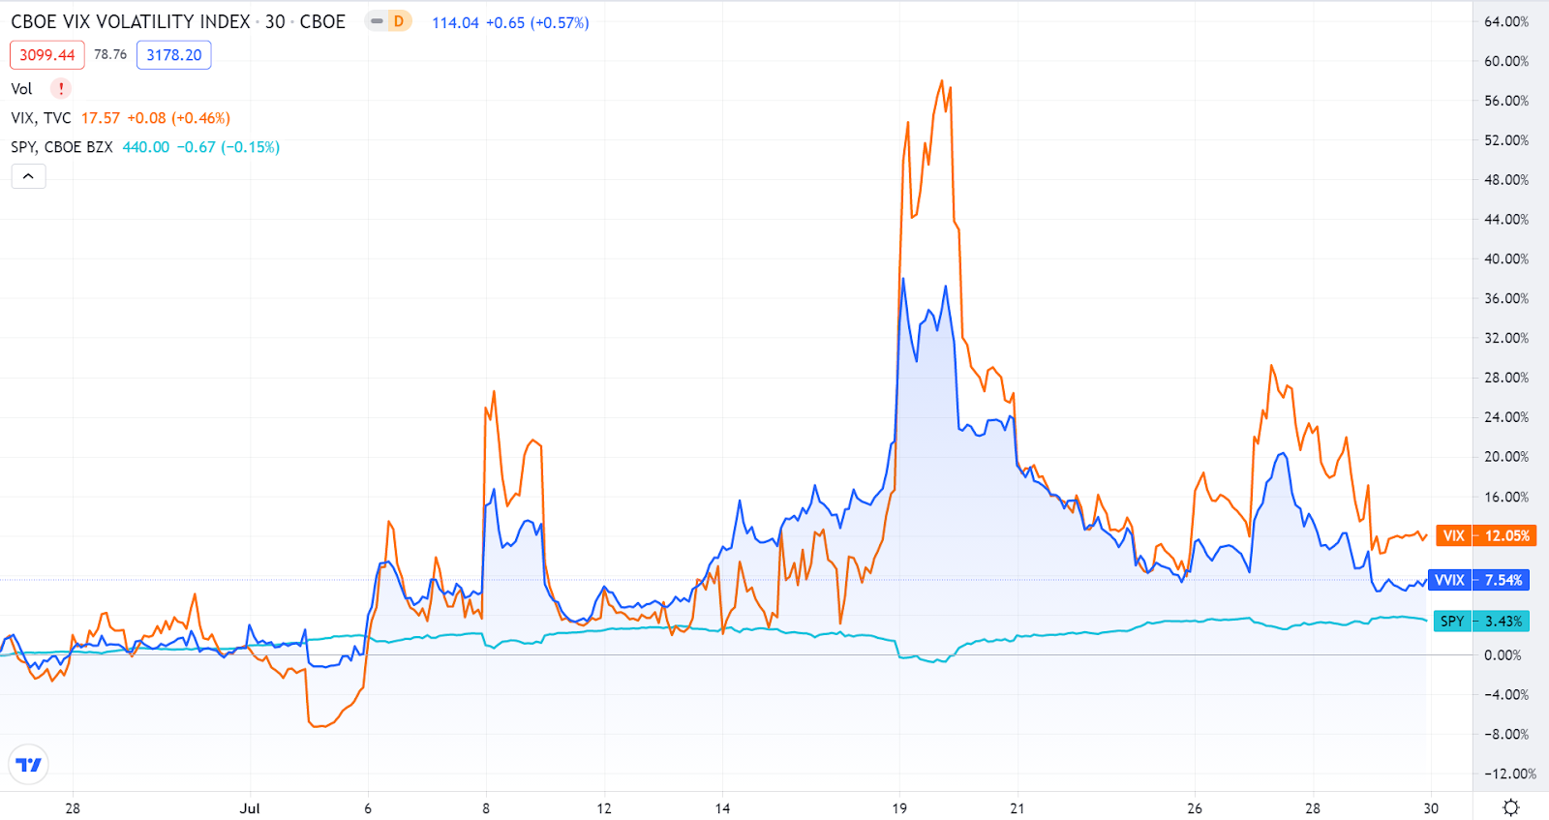Toggle the gray pill indicator beside D
This screenshot has height=820, width=1549.
point(377,21)
